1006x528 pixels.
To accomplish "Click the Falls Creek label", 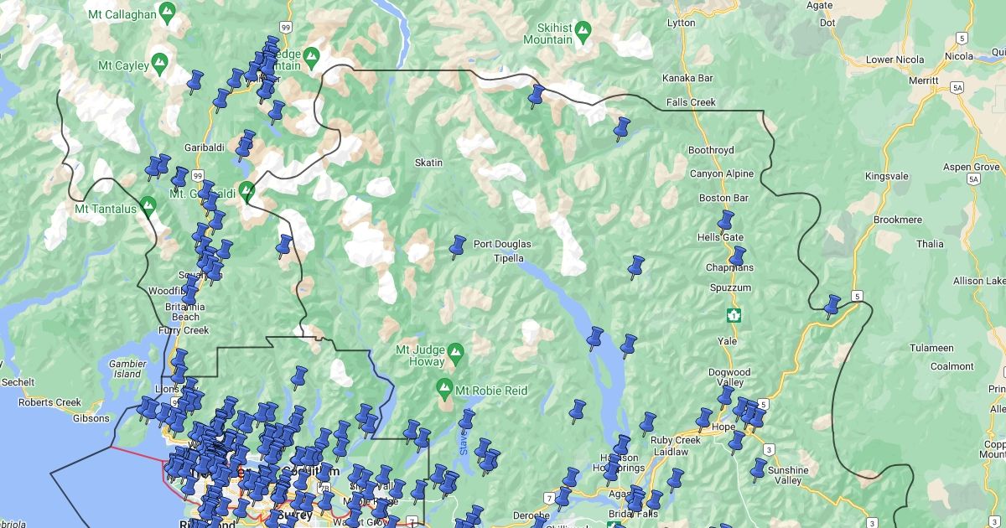I will tap(691, 102).
